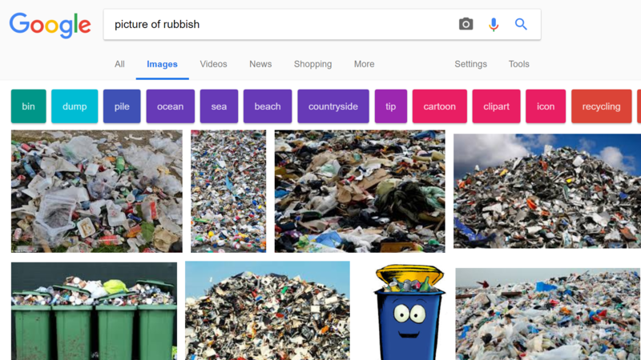The width and height of the screenshot is (641, 360).
Task: Show search Tools options
Action: (518, 64)
